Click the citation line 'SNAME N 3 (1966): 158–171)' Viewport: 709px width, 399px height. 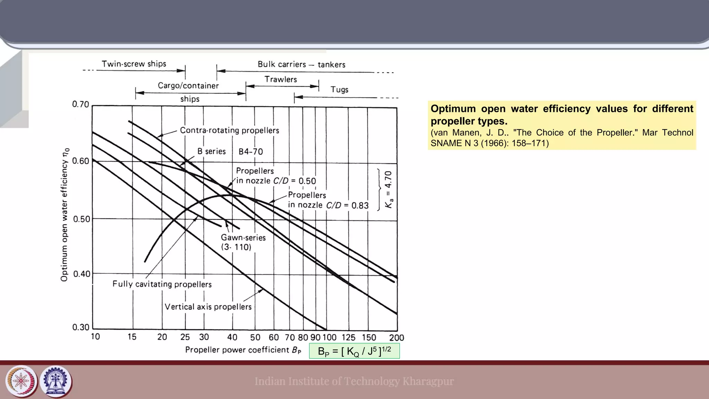(490, 143)
